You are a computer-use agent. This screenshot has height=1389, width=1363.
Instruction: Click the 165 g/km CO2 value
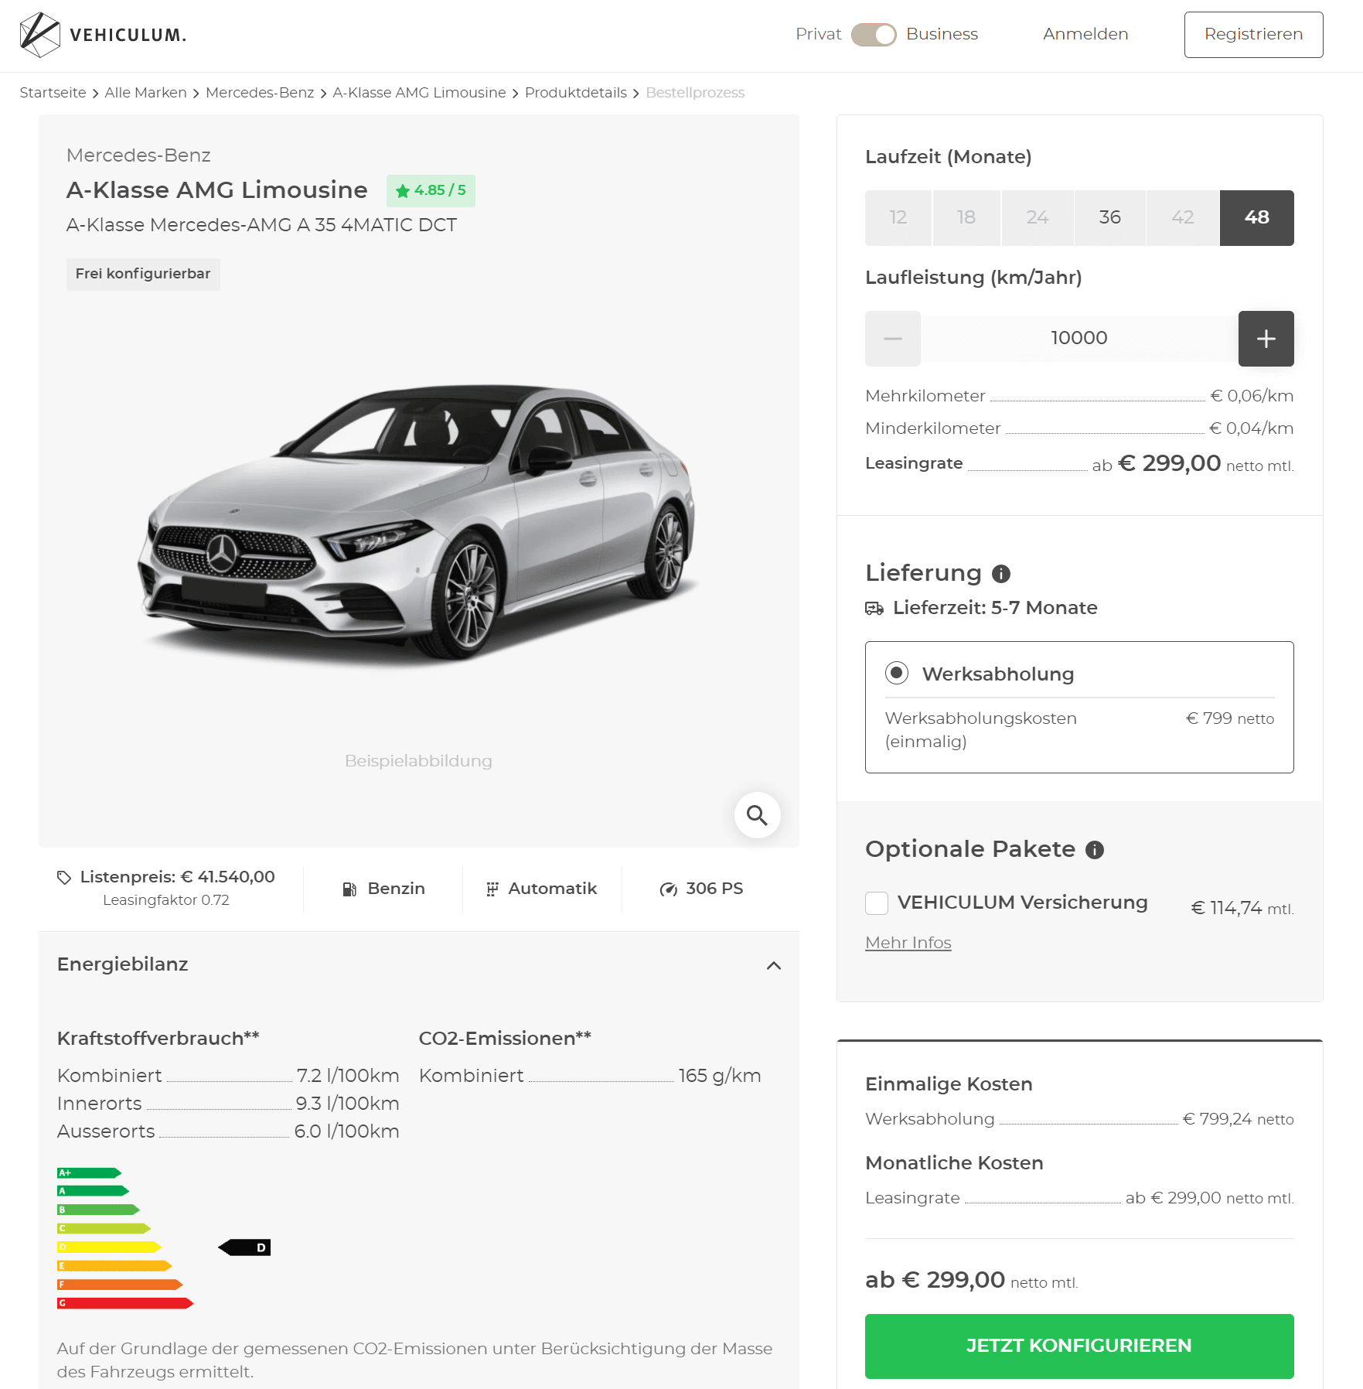[x=720, y=1076]
